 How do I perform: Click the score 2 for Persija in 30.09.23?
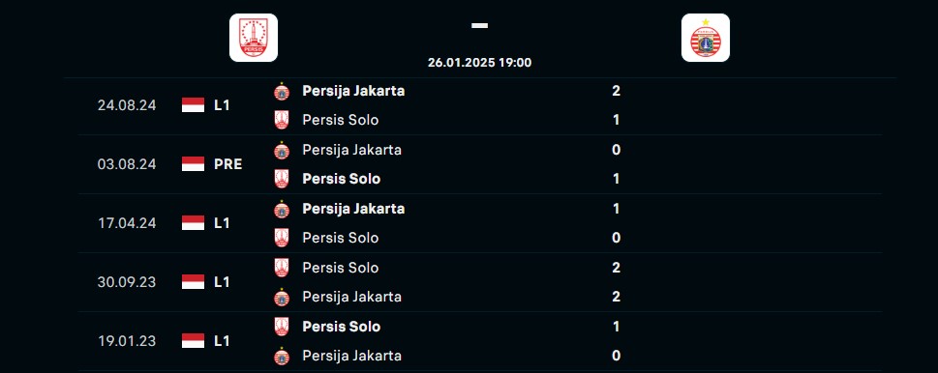tap(617, 298)
